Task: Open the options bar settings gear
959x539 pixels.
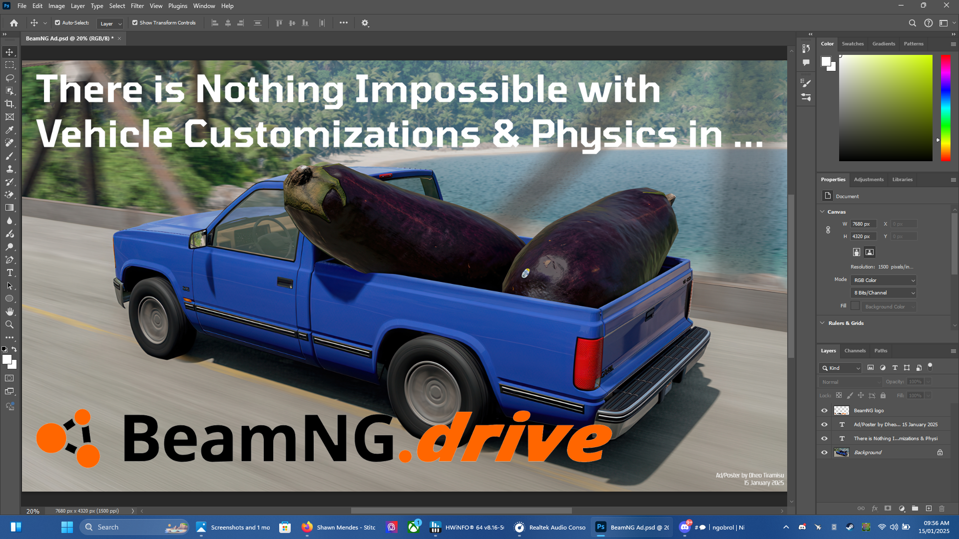Action: [365, 23]
